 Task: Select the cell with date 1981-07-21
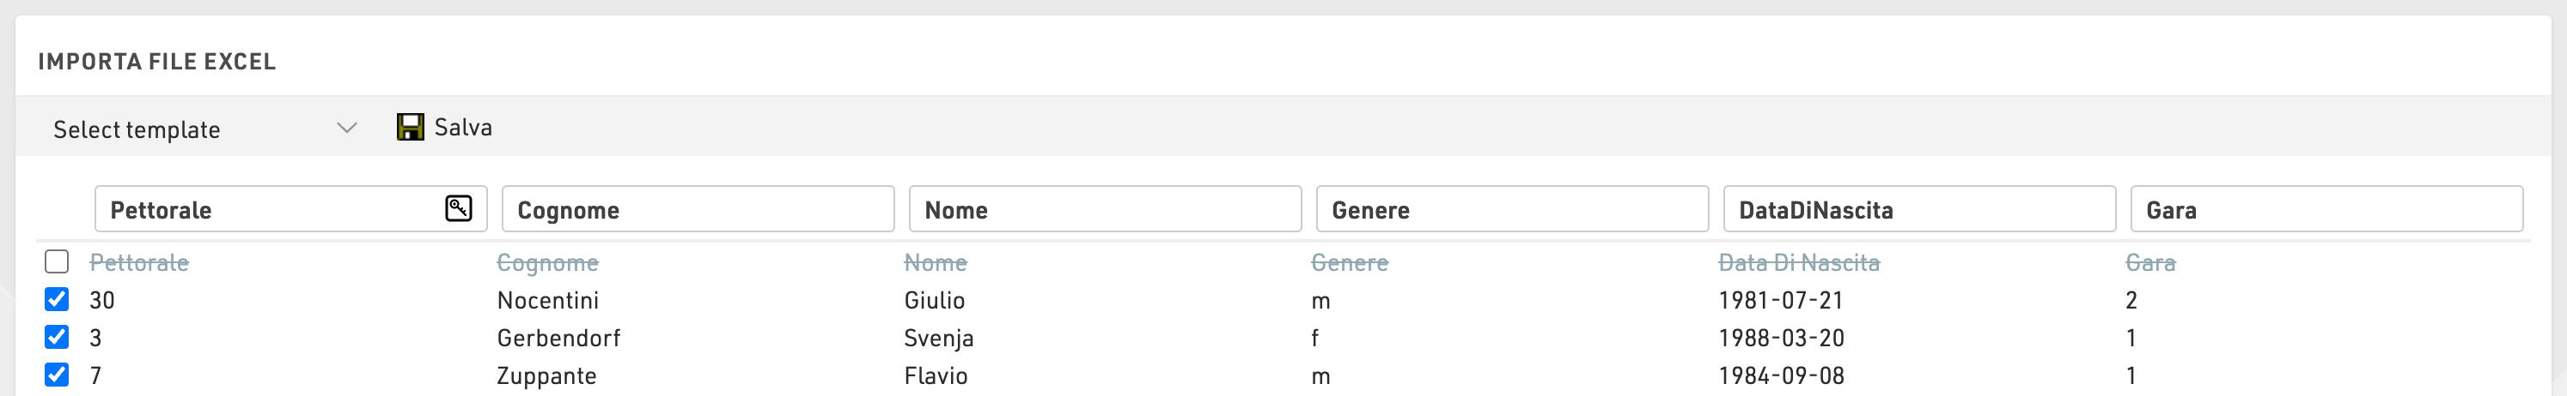coord(1781,301)
